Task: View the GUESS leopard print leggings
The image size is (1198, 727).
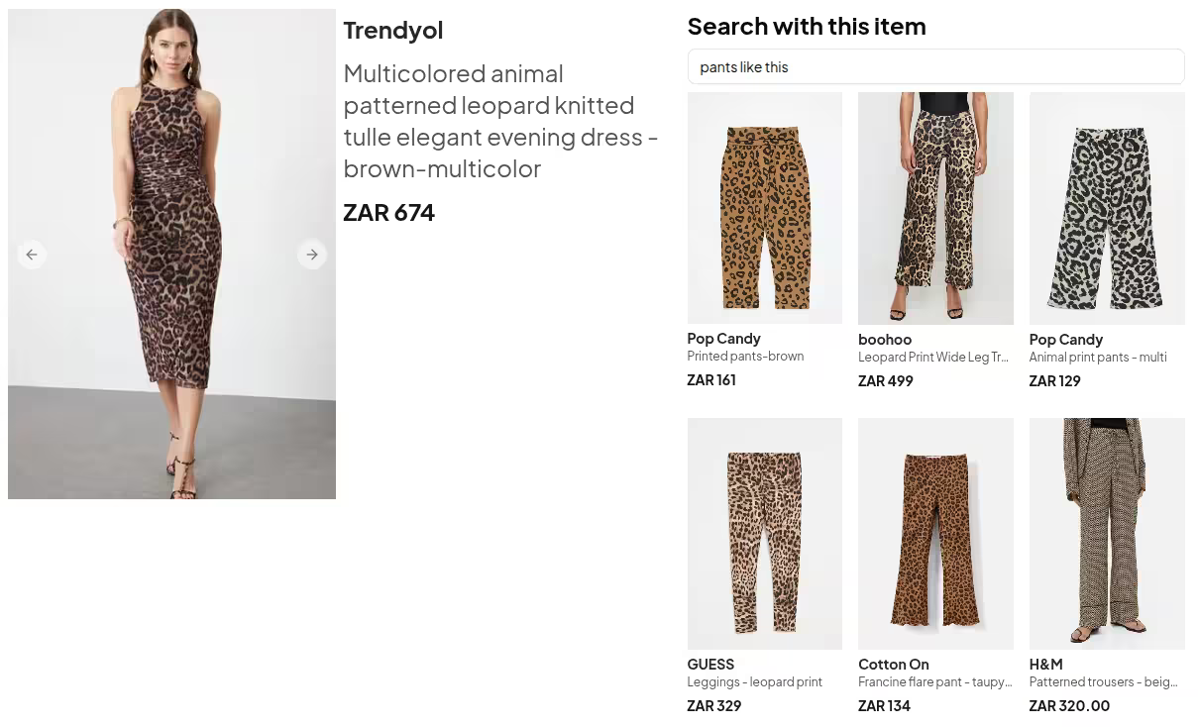Action: point(764,533)
